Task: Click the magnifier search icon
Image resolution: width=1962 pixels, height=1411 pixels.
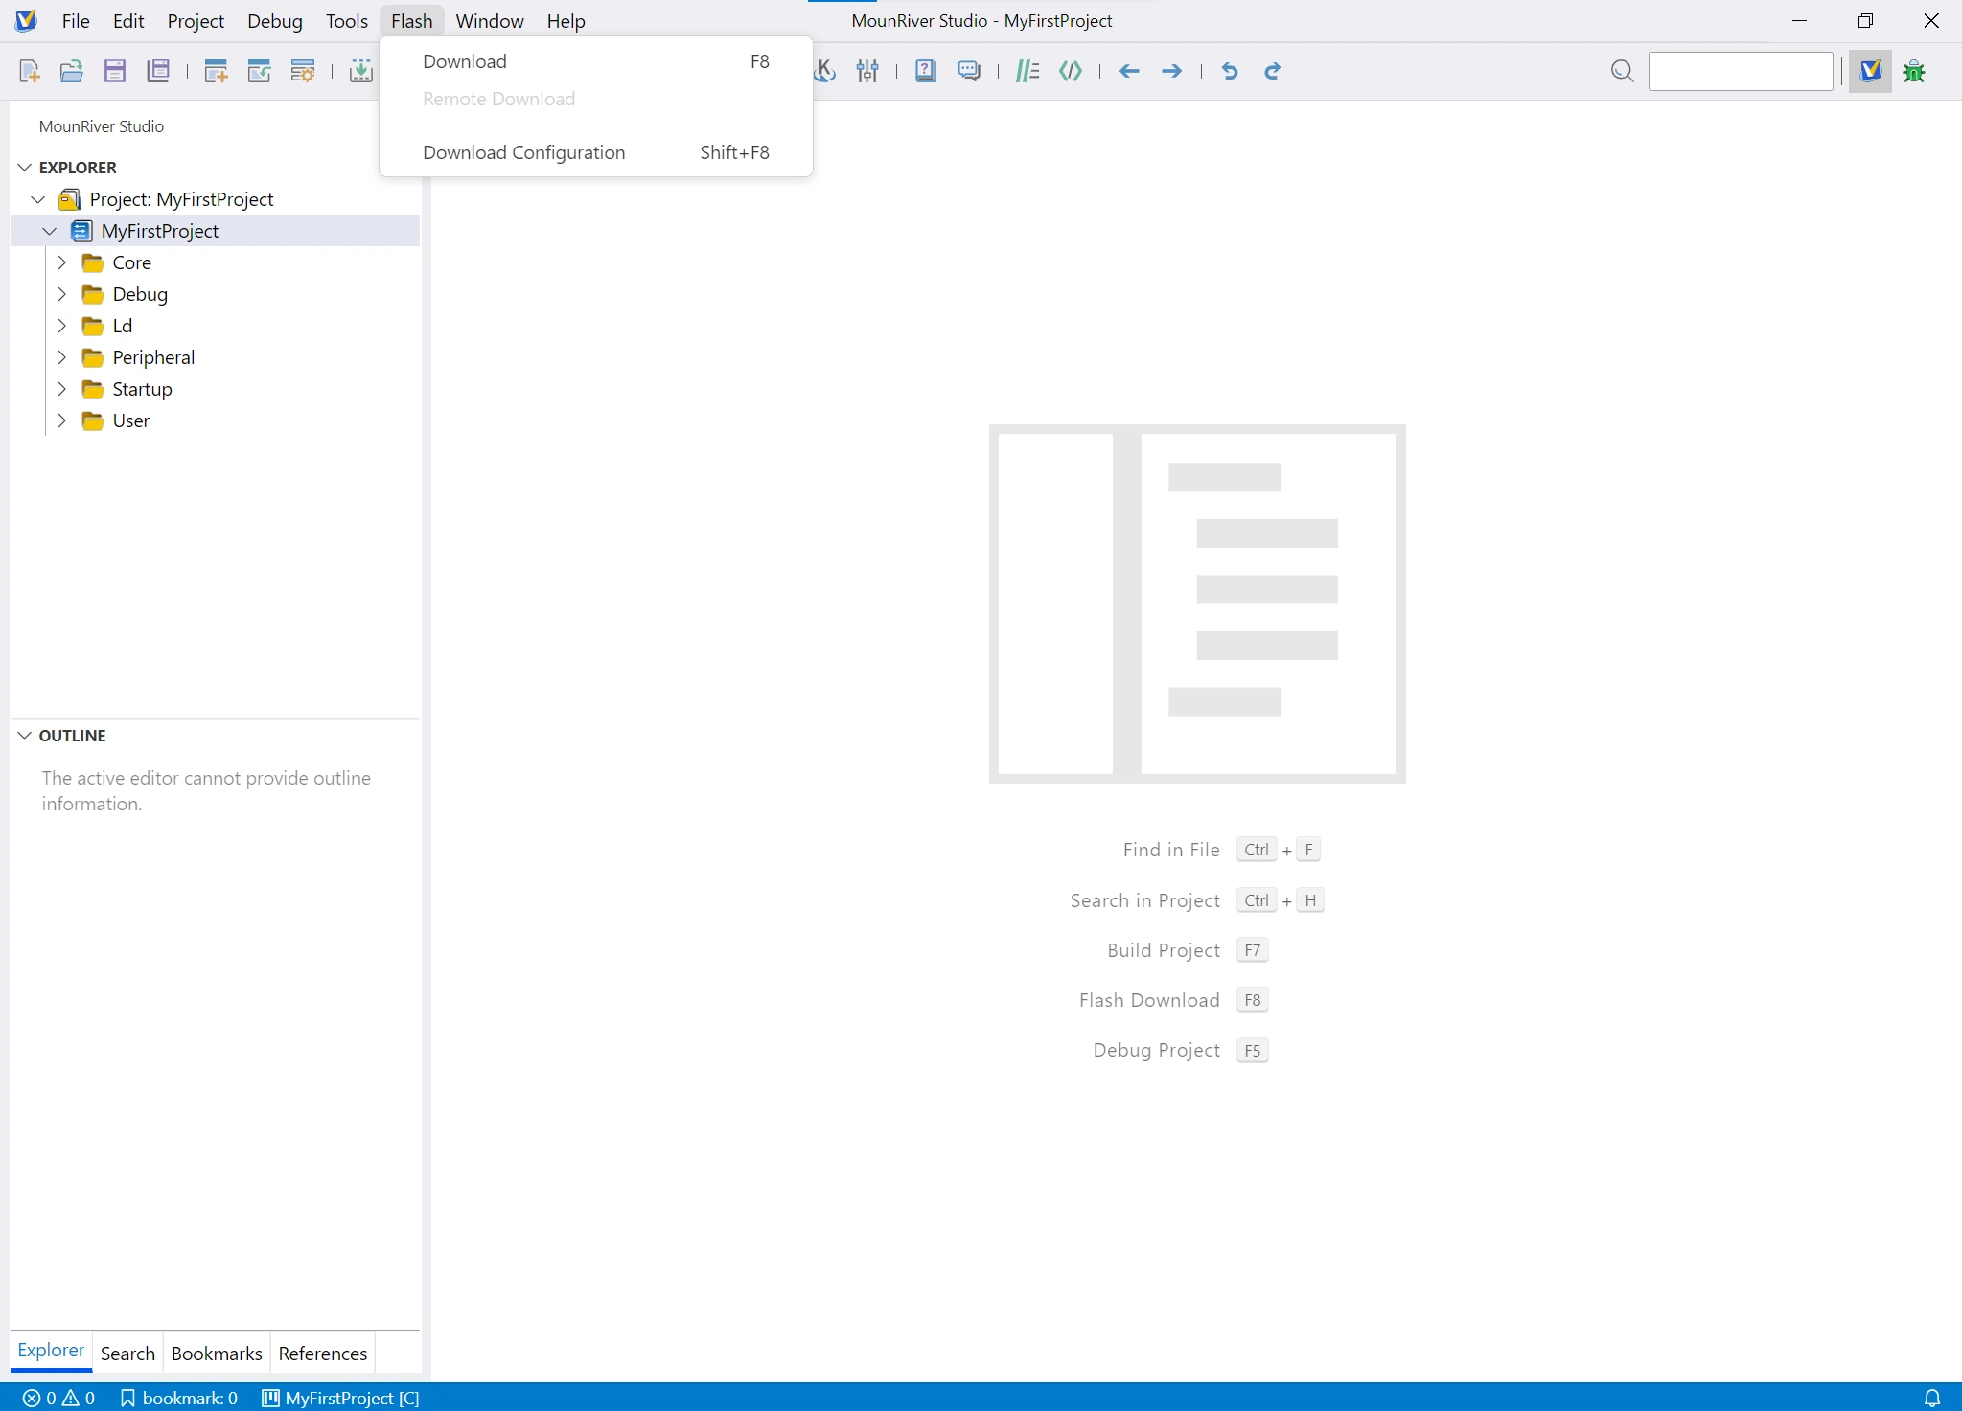Action: [1622, 71]
